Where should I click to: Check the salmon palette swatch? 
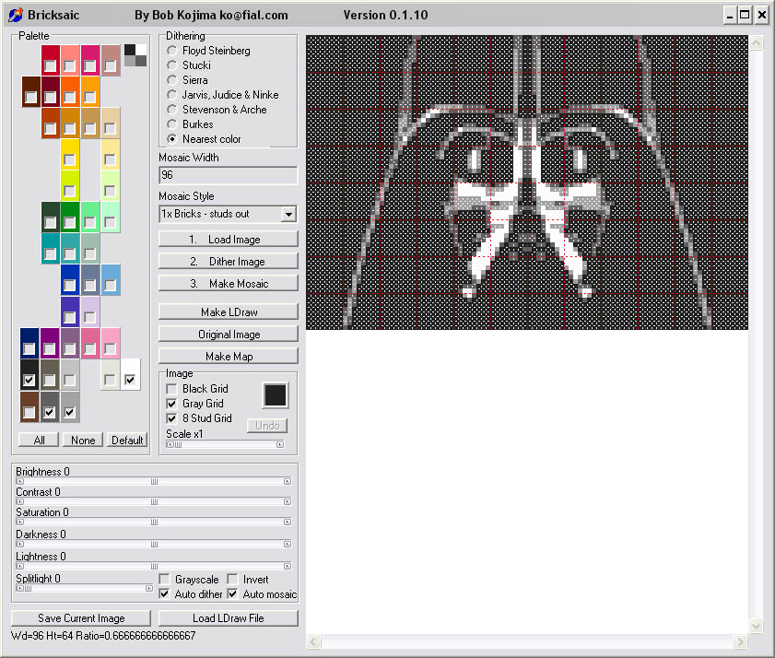tap(70, 65)
